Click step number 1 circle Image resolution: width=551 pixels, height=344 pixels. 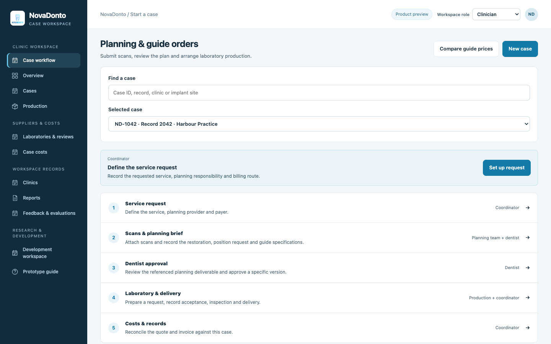[114, 208]
